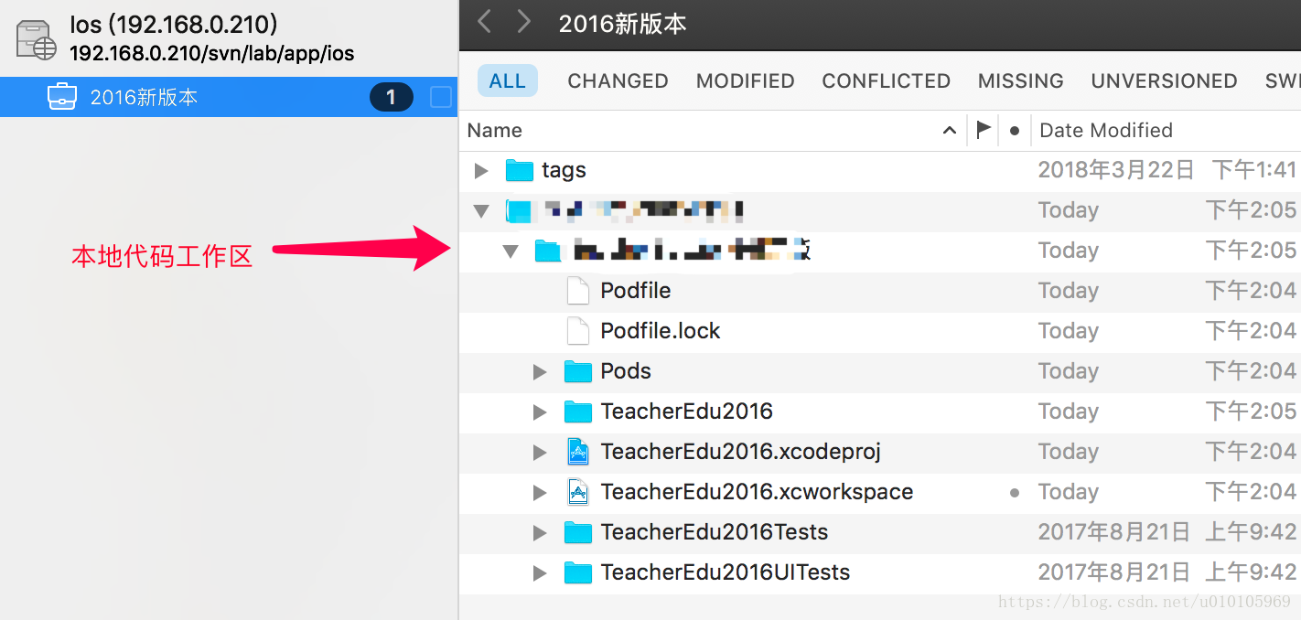Select the 2016新版本 working copy item
1301x620 pixels.
click(x=229, y=97)
